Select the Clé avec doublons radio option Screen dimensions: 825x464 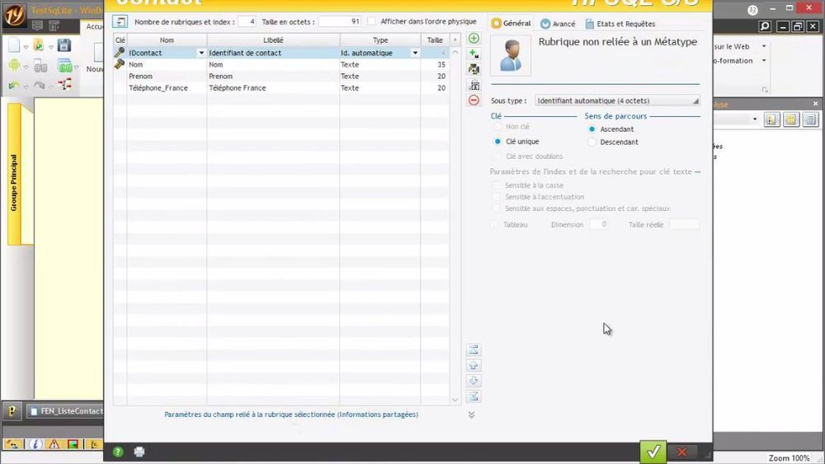[x=497, y=156]
